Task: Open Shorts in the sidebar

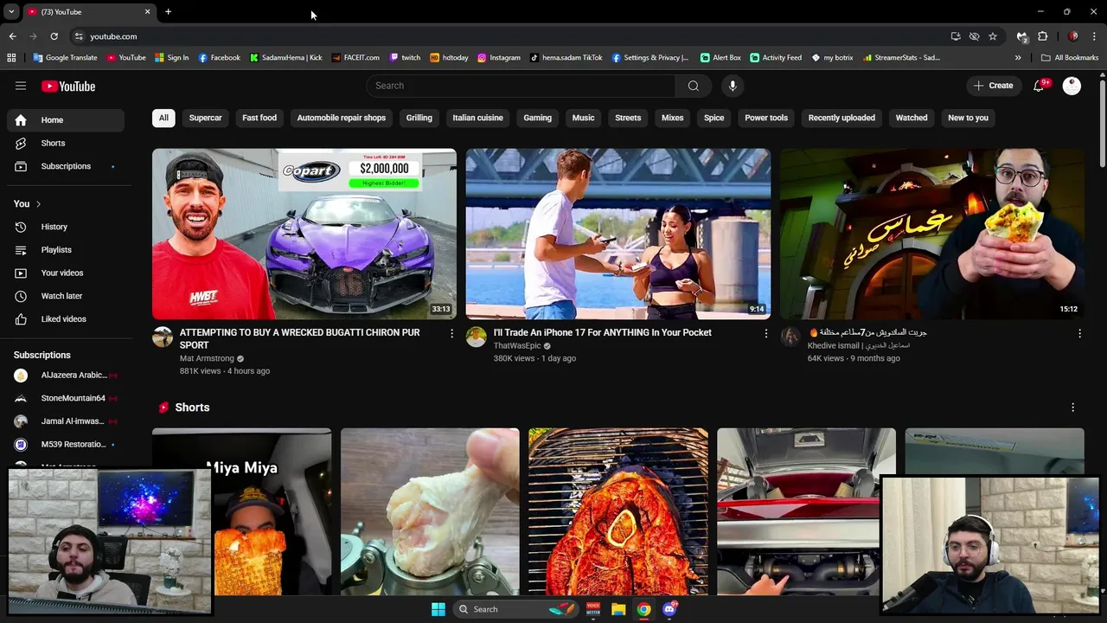Action: [66, 143]
